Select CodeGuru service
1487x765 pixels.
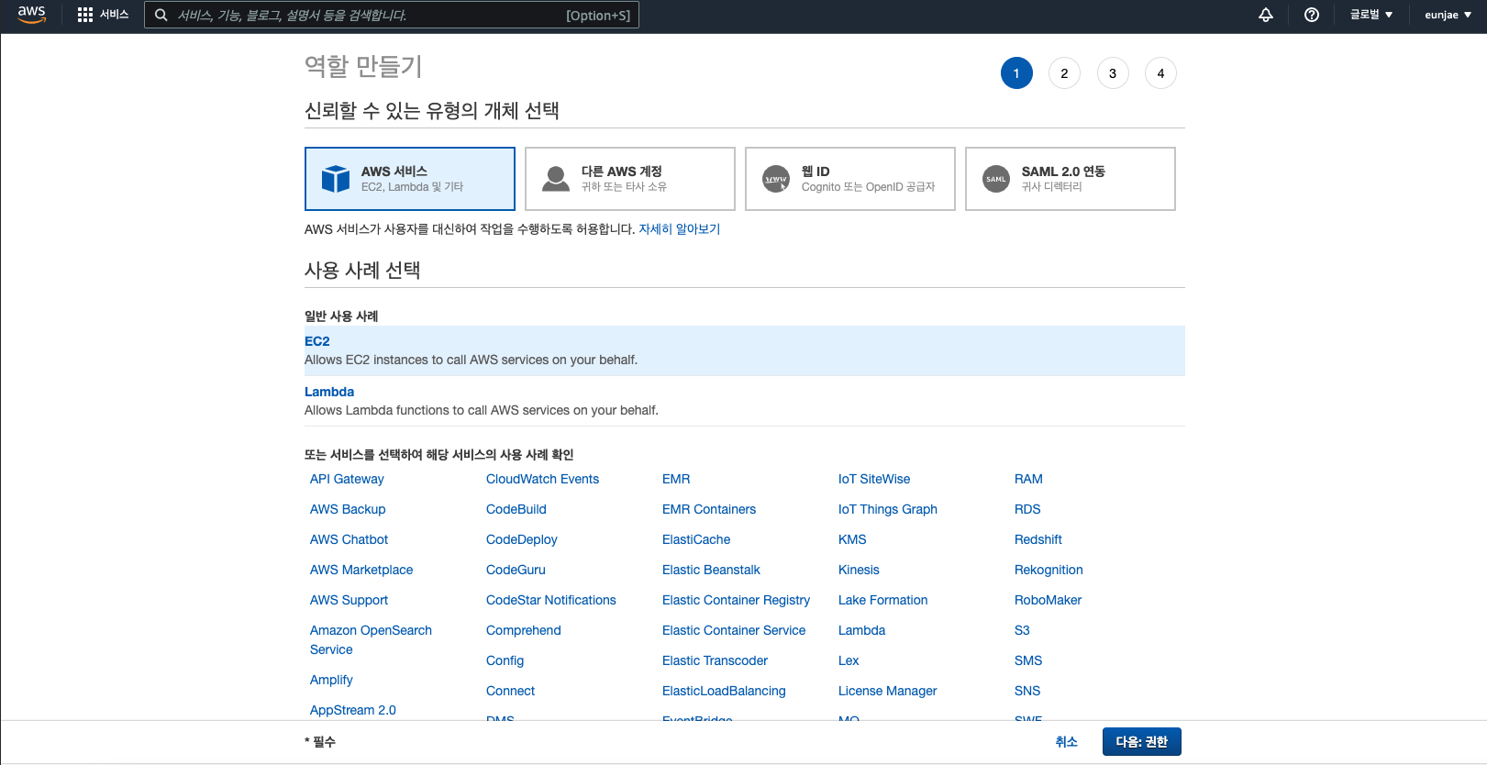pos(516,570)
